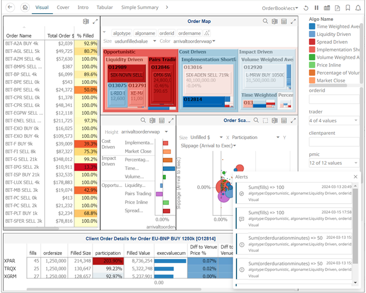Export dashboard to PDF
The image size is (366, 293).
click(337, 8)
